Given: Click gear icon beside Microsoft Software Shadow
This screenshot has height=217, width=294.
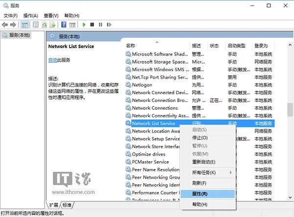Looking at the screenshot, I should click(x=128, y=54).
